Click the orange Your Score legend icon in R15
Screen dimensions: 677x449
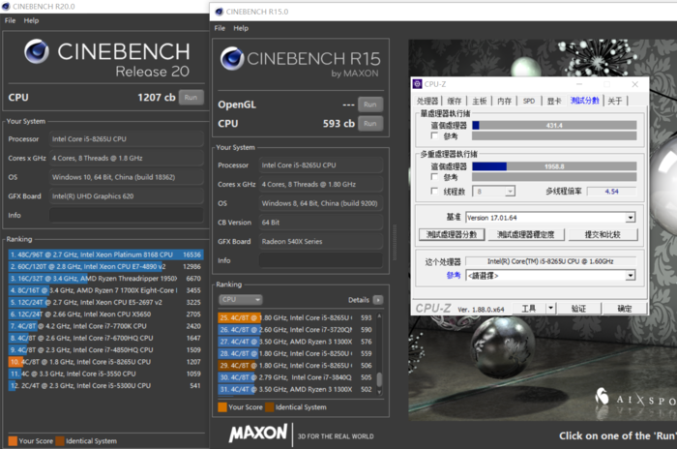tap(221, 407)
